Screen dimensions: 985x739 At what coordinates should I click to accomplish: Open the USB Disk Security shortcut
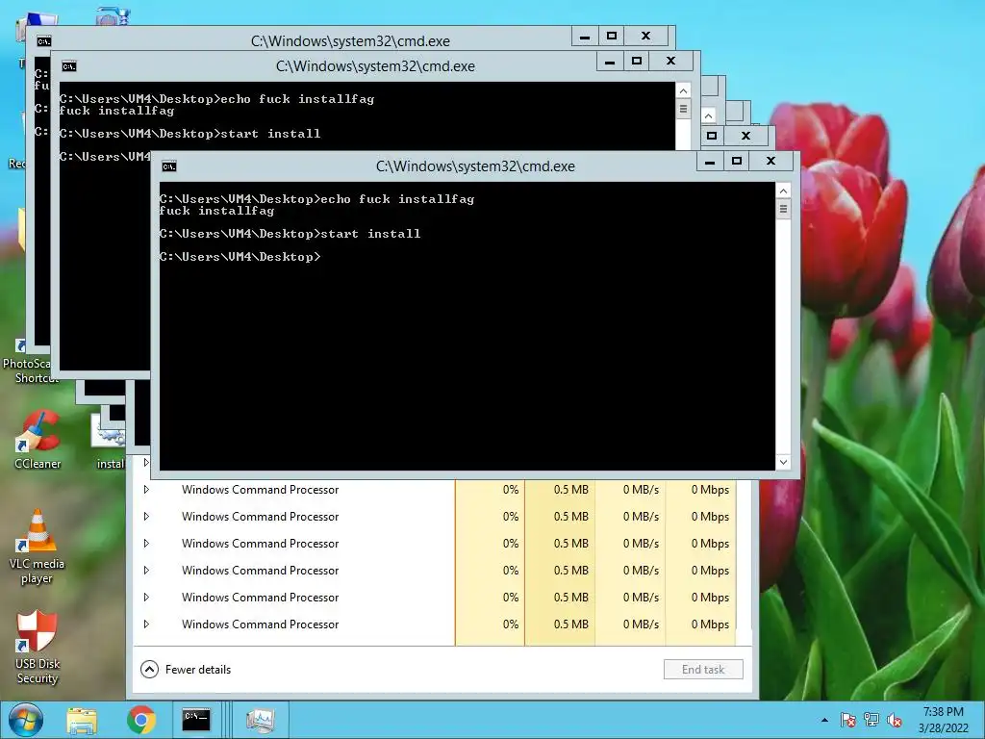click(38, 648)
